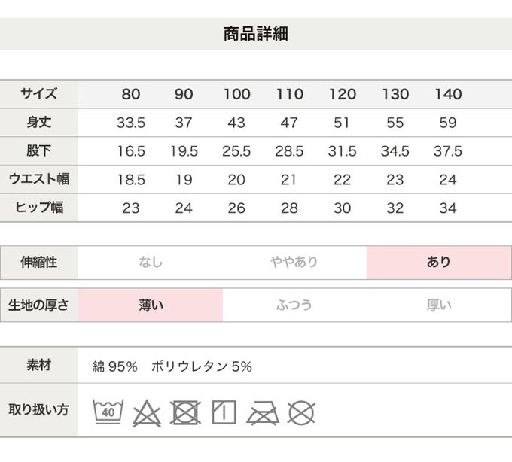Click the line-dry square care icon
Viewport: 512px width, 462px height.
click(224, 412)
